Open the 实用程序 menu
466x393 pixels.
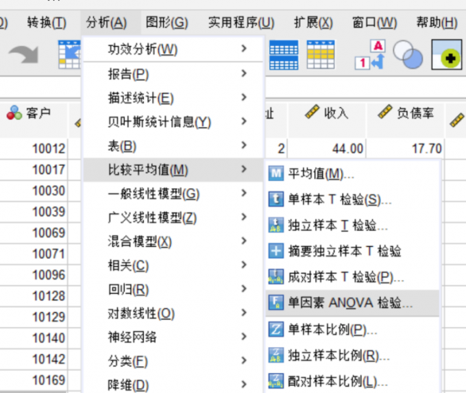coord(241,23)
